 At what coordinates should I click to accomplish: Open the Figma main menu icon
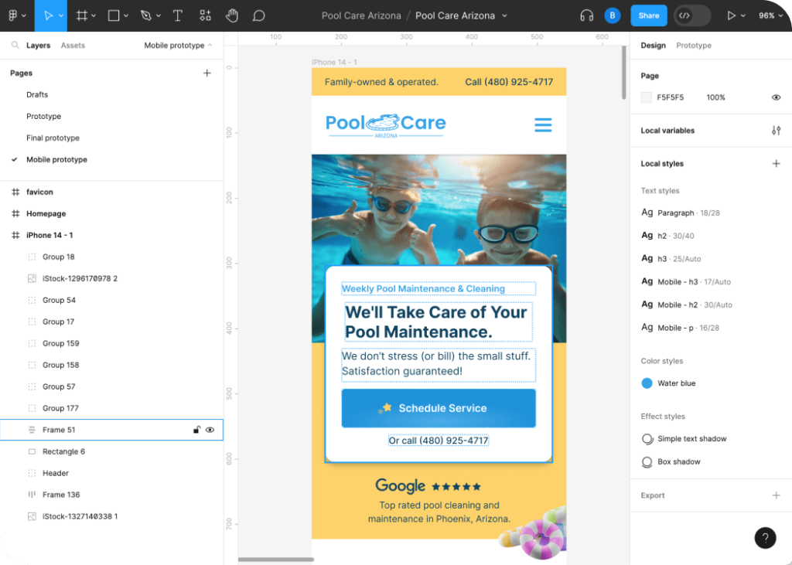12,15
